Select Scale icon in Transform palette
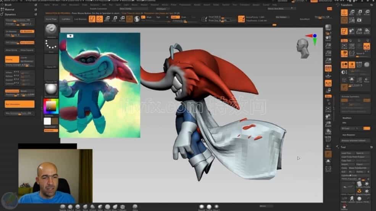 click(x=359, y=13)
